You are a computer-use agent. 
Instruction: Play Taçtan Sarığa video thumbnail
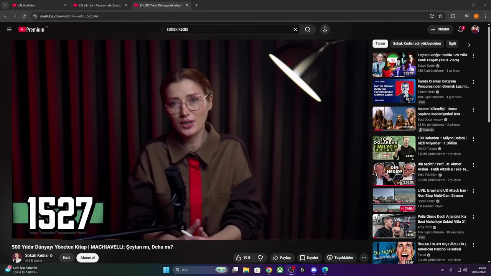coord(394,64)
